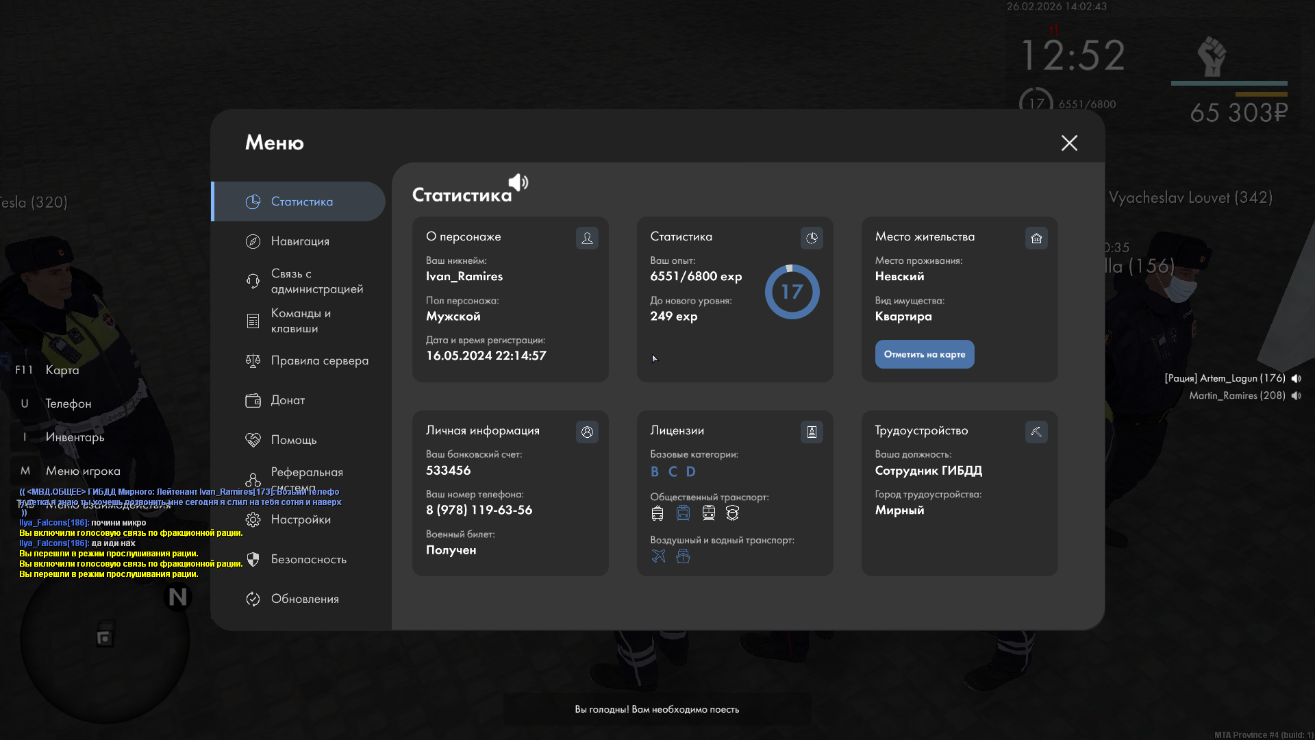Viewport: 1315px width, 740px height.
Task: Click the level 17 progress ring
Action: tap(792, 292)
